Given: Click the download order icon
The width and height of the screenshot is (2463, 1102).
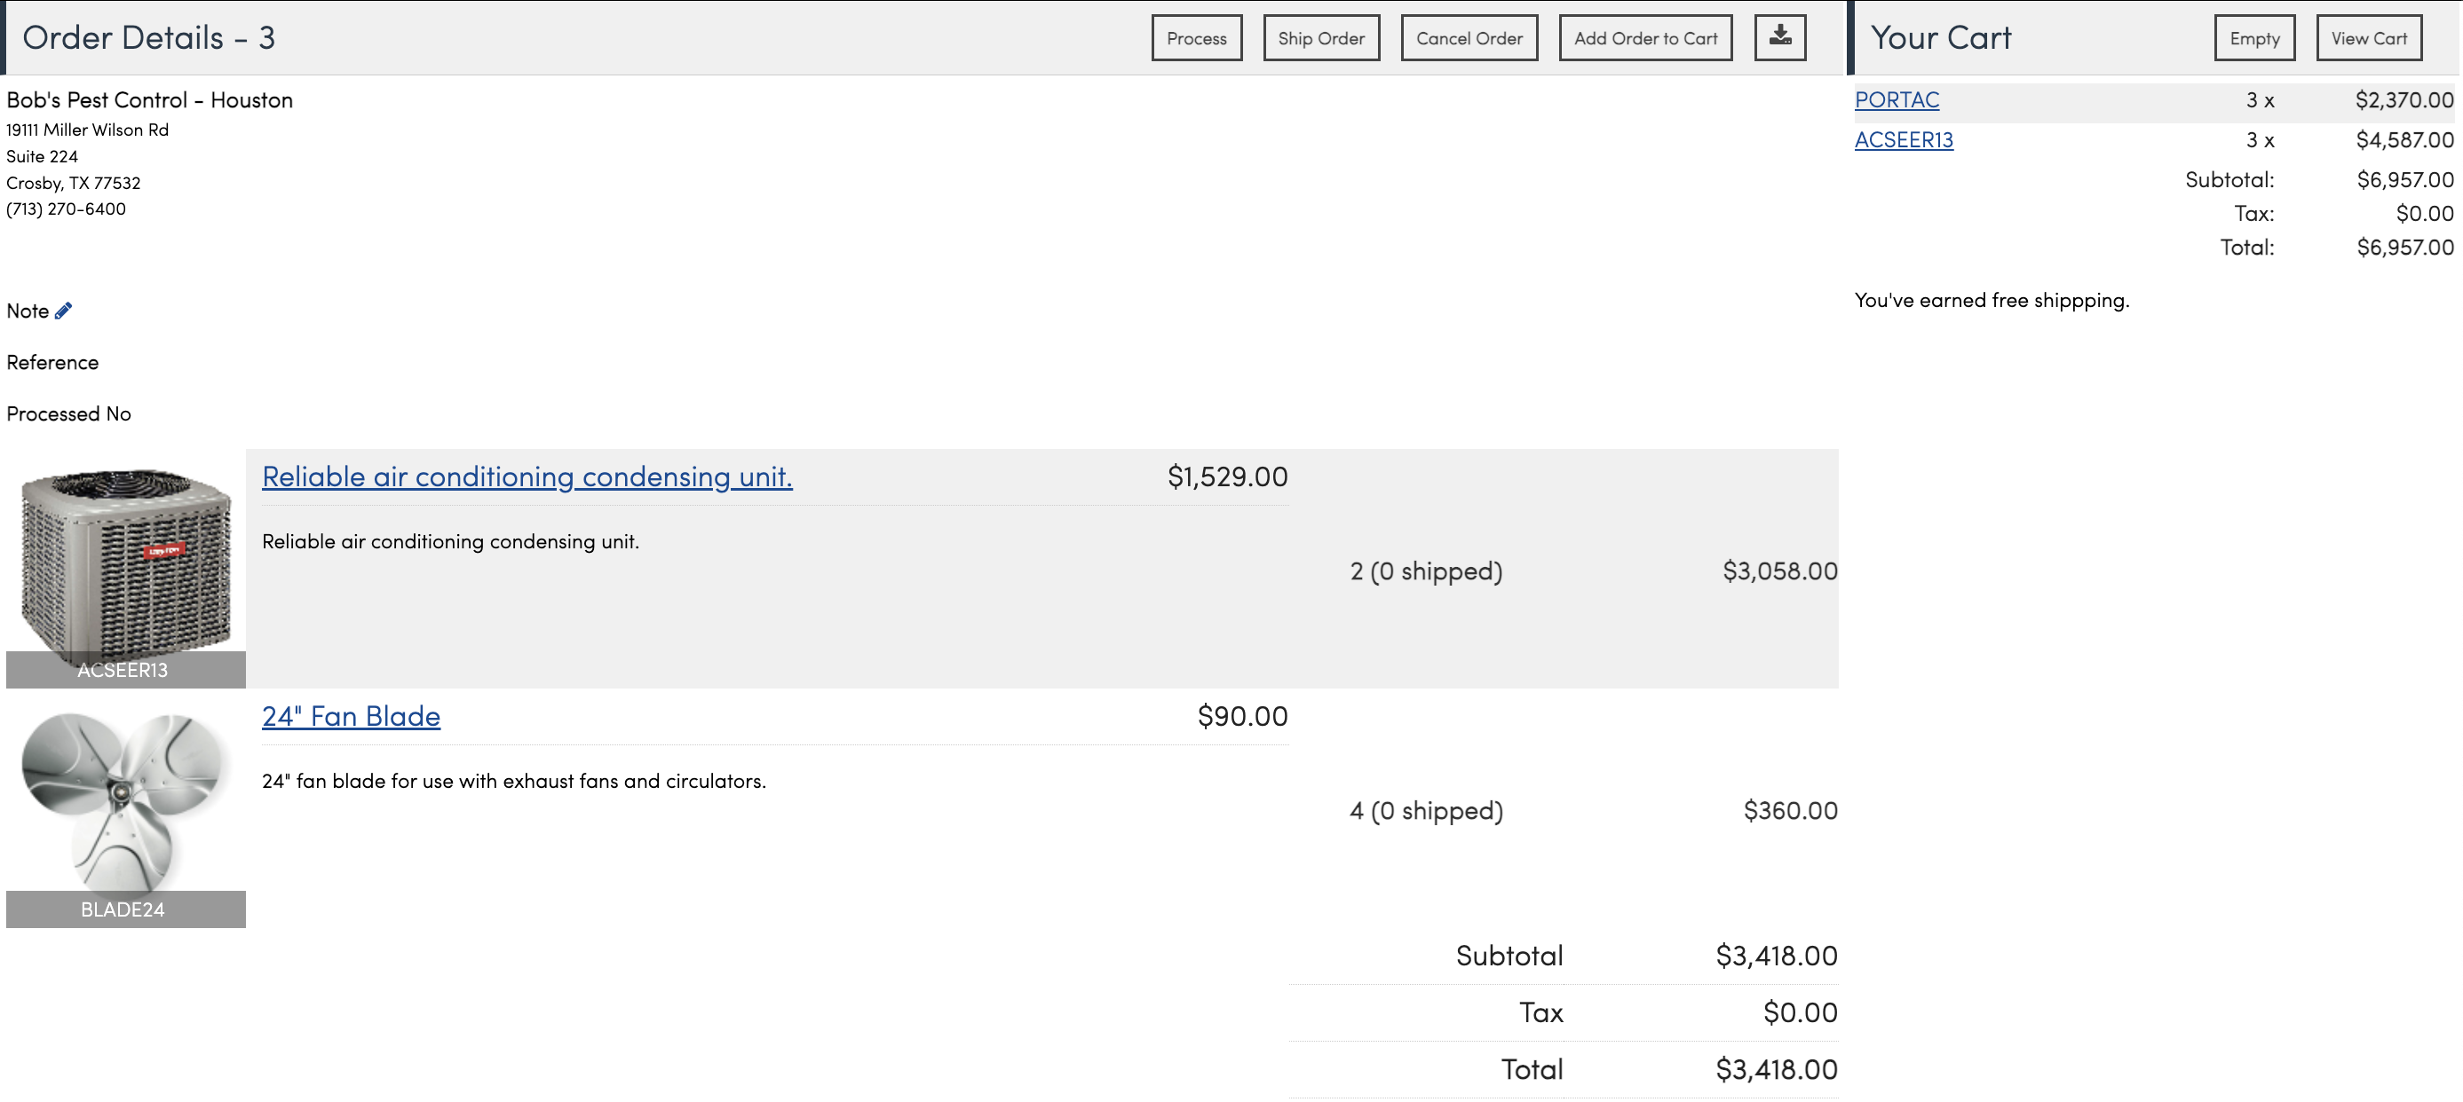Looking at the screenshot, I should [1779, 37].
